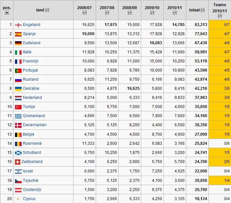
Task: Select England's total value 82,213
Action: click(201, 25)
